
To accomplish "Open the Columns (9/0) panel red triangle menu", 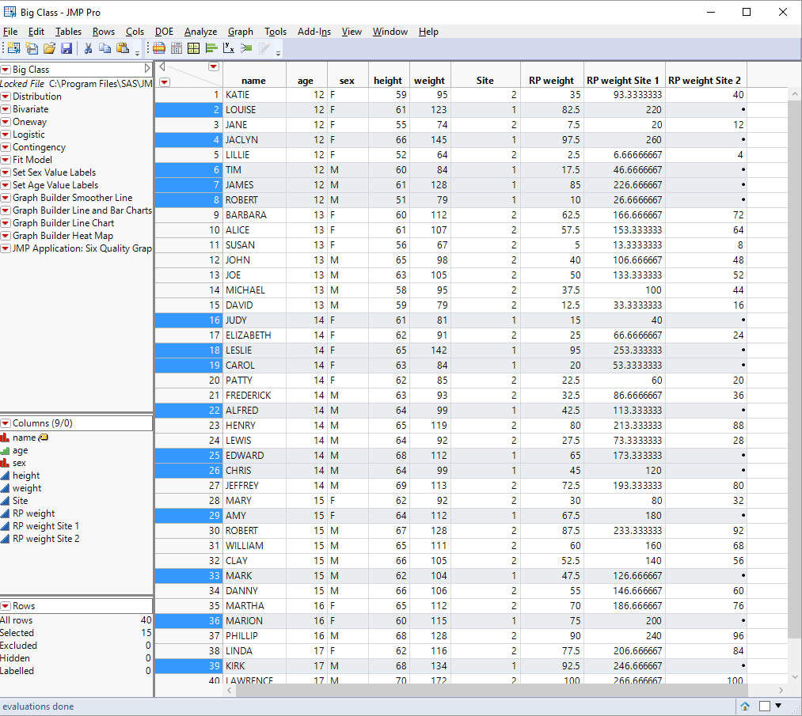I will coord(7,422).
